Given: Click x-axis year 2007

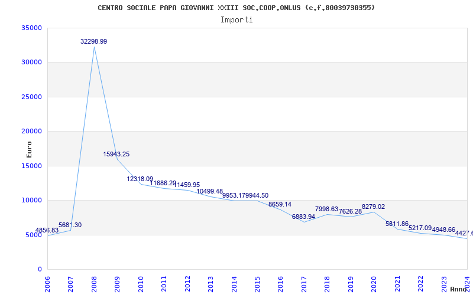Looking at the screenshot, I should (70, 284).
